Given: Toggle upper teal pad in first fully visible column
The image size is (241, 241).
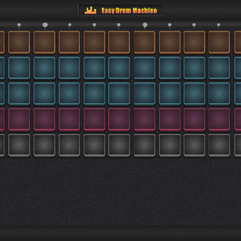Looking at the screenshot, I should click(19, 68).
